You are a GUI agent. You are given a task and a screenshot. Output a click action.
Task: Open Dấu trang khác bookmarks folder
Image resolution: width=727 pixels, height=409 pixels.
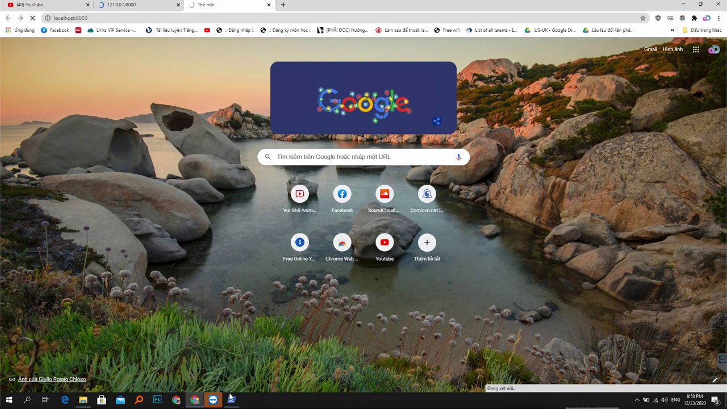[x=702, y=30]
